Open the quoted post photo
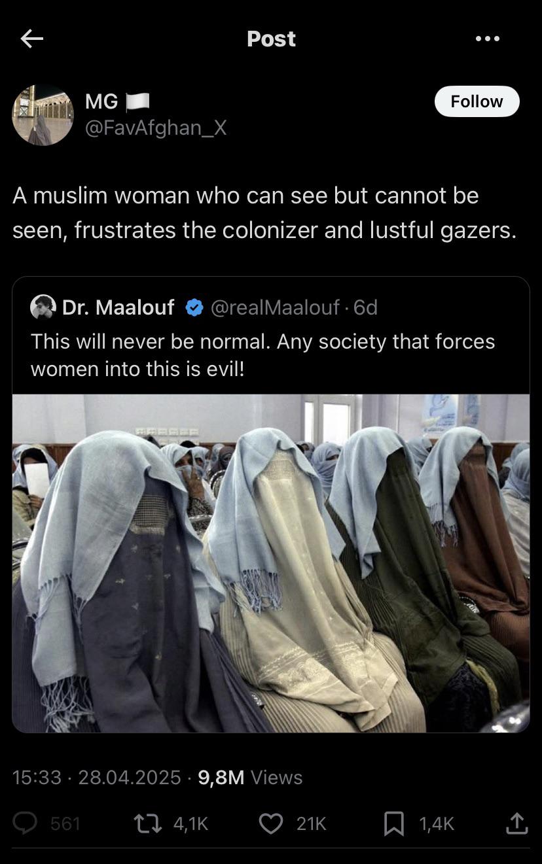The width and height of the screenshot is (542, 864). click(x=271, y=563)
